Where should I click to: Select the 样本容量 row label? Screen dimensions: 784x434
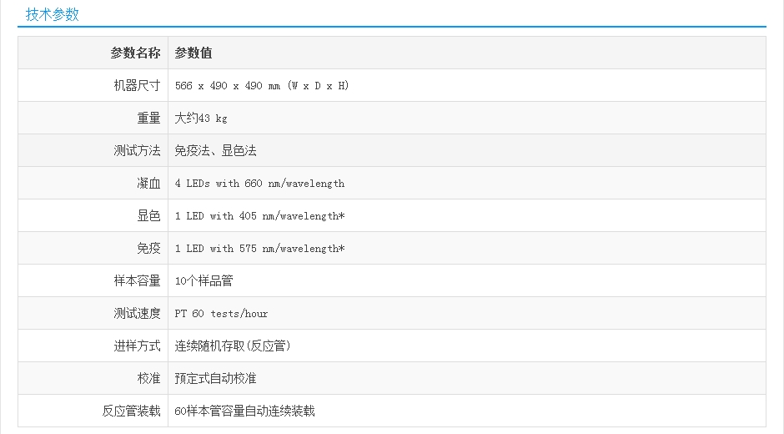point(137,280)
